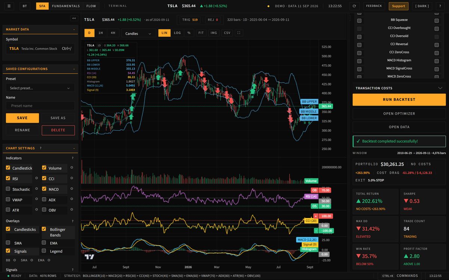Click Open Data button

pos(399,127)
